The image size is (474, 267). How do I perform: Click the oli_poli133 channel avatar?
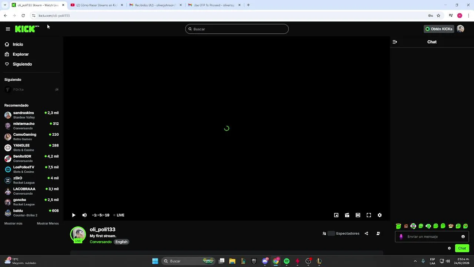point(78,234)
